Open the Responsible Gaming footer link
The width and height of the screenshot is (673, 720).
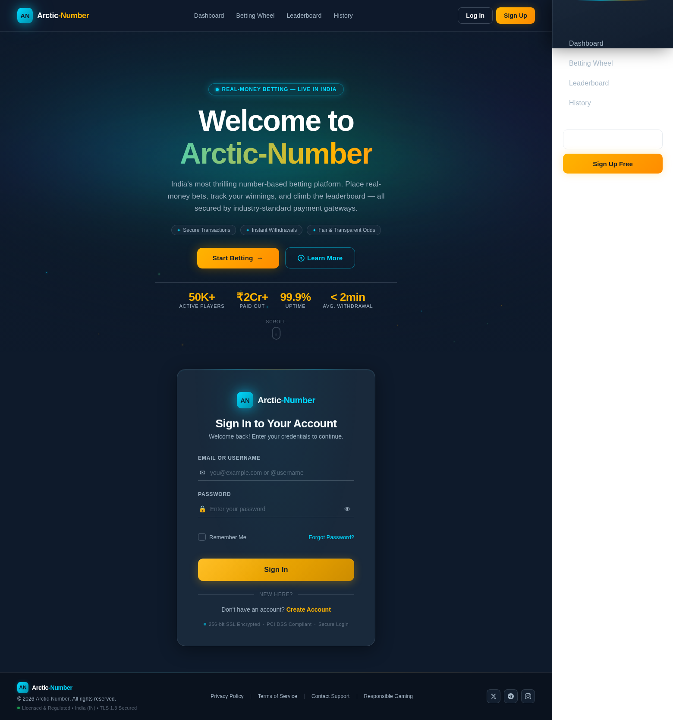point(388,696)
